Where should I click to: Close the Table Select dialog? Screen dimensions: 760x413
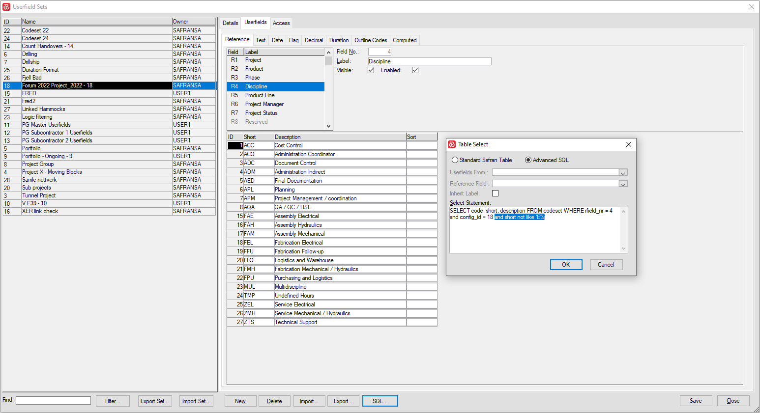628,144
